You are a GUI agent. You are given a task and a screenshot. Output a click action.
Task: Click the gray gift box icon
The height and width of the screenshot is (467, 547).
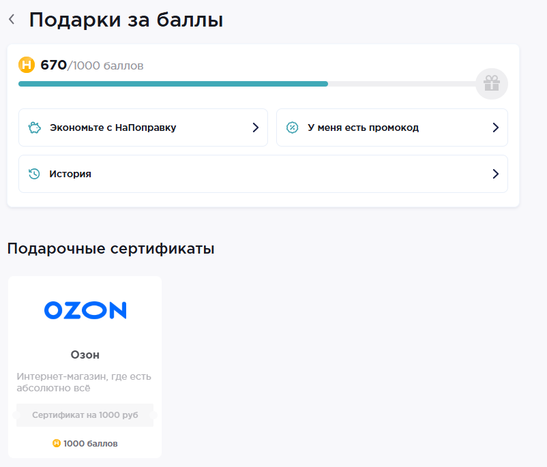point(492,84)
